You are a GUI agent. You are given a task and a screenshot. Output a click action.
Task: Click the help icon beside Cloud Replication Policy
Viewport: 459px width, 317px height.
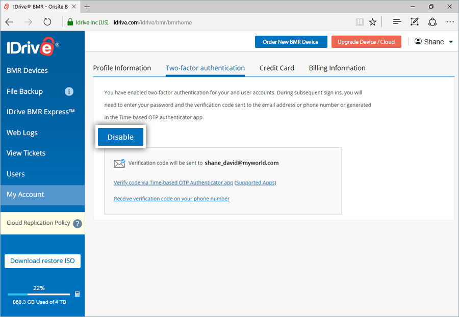point(78,223)
